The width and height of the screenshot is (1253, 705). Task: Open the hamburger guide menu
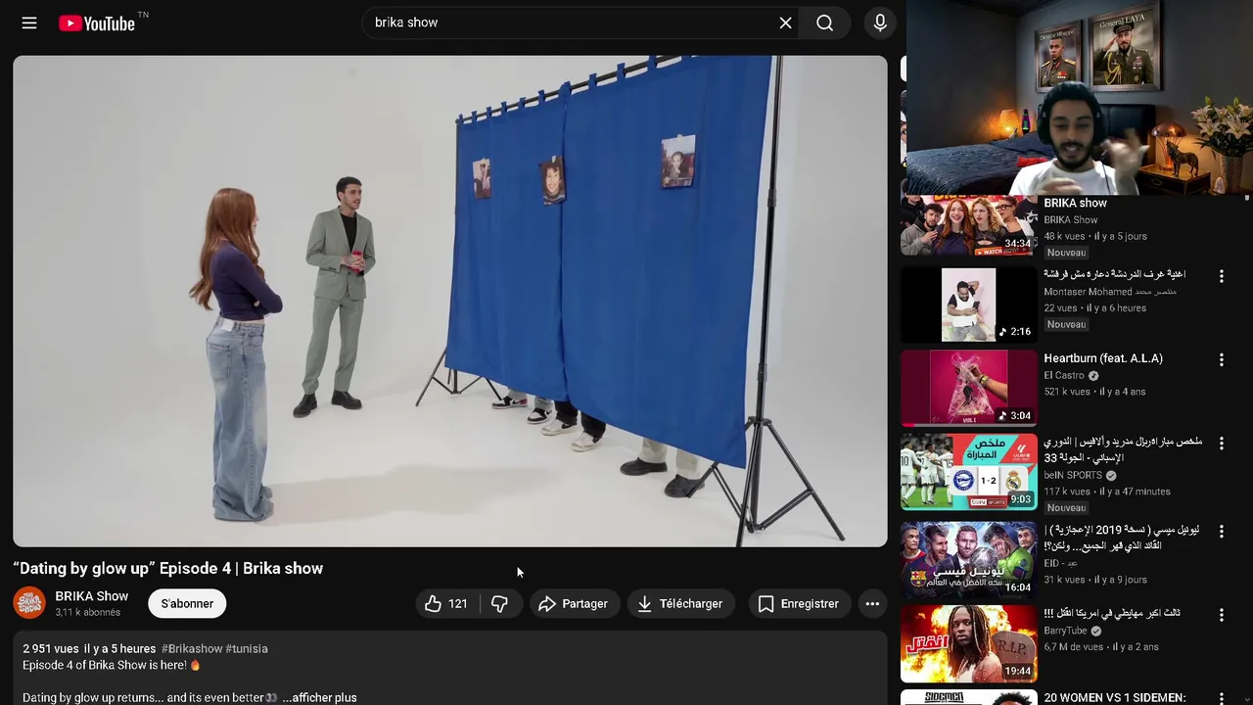29,23
